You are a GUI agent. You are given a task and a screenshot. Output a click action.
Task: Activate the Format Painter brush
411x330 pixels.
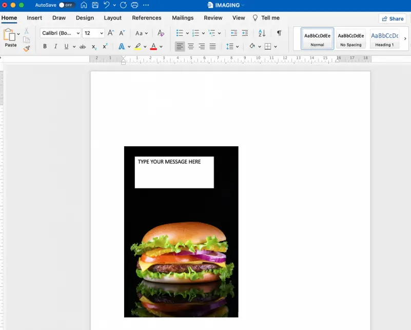(x=27, y=48)
